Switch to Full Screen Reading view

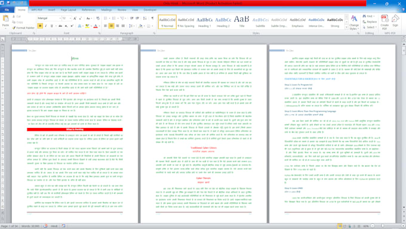[345, 226]
